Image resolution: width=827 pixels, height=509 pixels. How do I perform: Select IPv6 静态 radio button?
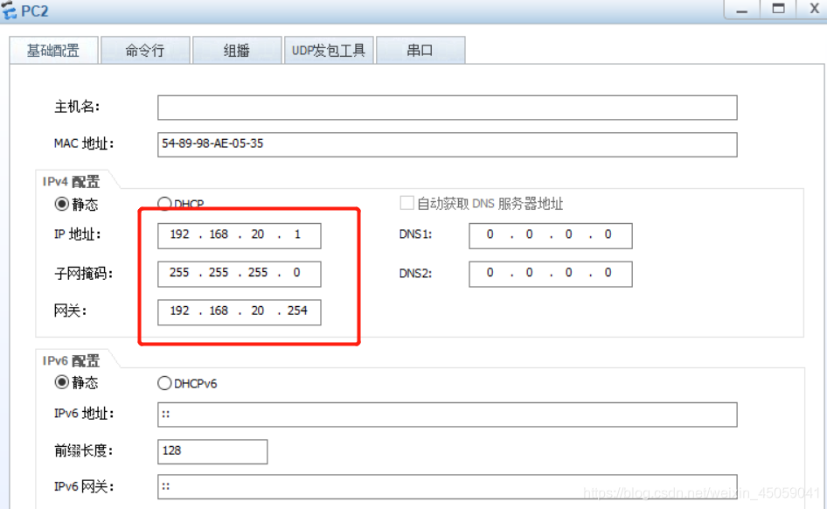(62, 382)
